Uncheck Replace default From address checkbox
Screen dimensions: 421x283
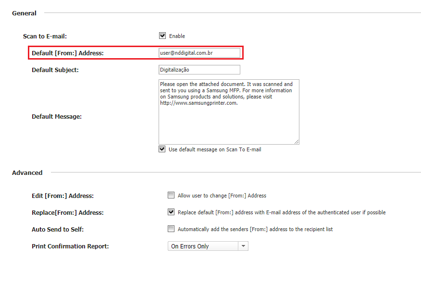tap(171, 212)
